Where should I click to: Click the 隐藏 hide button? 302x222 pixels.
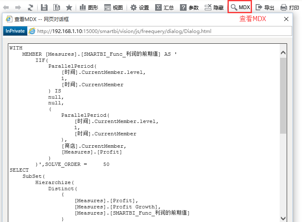tap(214, 7)
